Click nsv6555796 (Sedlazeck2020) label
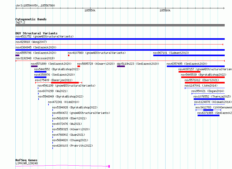Image resolution: width=232 pixels, height=169 pixels. [x=36, y=53]
